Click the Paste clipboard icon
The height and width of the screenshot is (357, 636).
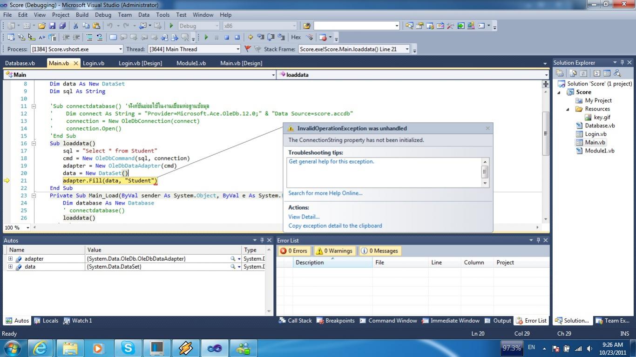point(96,26)
